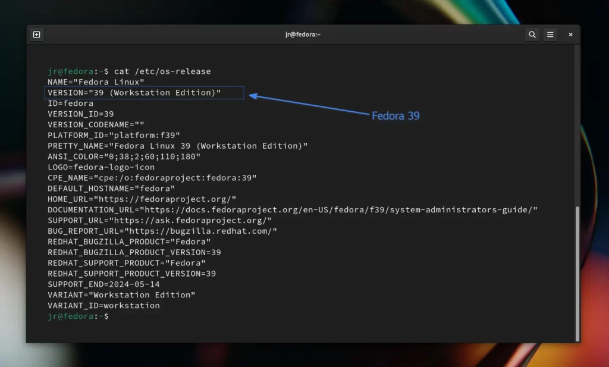
Task: Click the terminal vertical scrollbar
Action: pos(577,274)
